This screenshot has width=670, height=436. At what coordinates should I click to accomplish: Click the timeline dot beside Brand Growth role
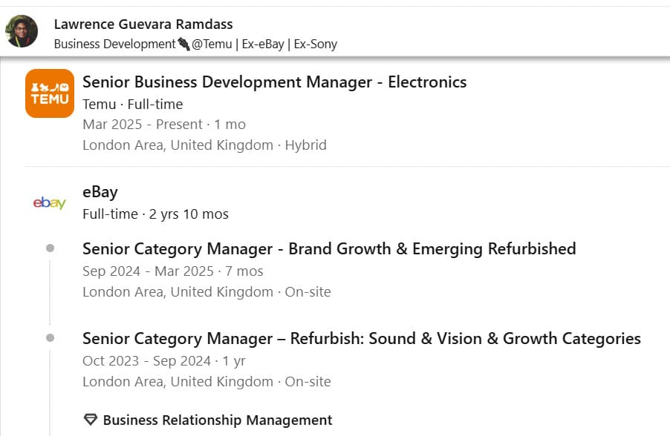[x=50, y=248]
